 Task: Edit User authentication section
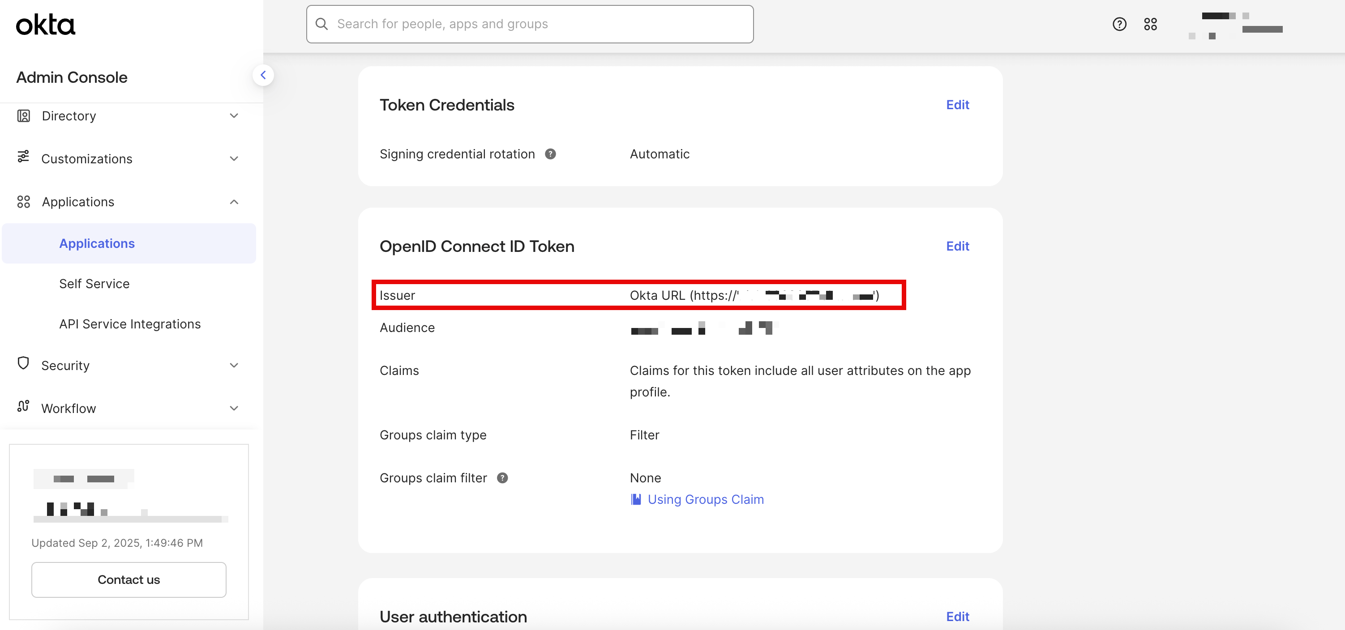point(957,617)
